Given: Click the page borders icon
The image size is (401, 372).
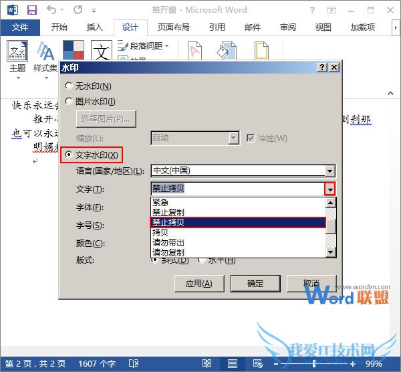Looking at the screenshot, I should (261, 50).
